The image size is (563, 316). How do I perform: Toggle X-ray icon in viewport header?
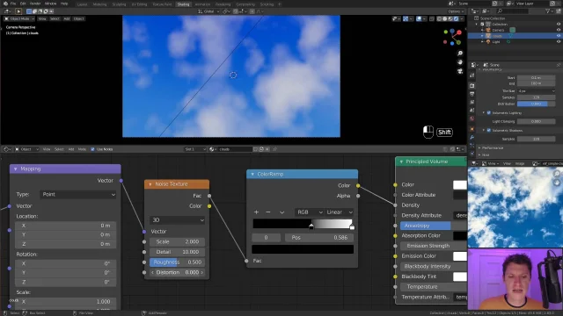(432, 18)
